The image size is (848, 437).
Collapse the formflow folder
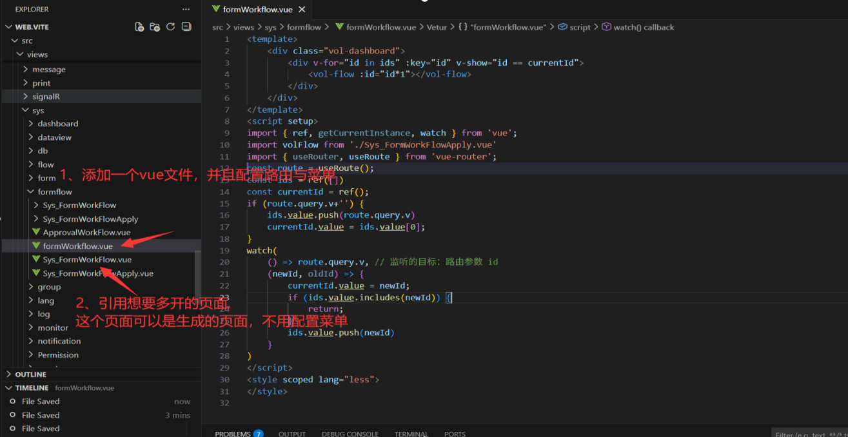[x=54, y=192]
